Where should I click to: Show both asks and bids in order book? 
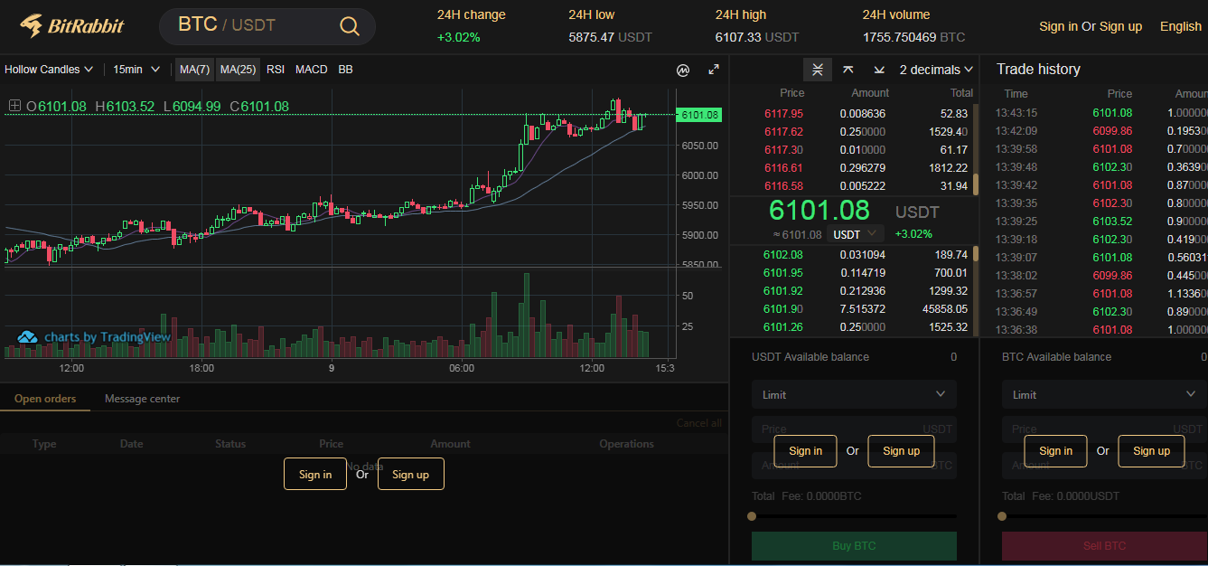pos(818,70)
